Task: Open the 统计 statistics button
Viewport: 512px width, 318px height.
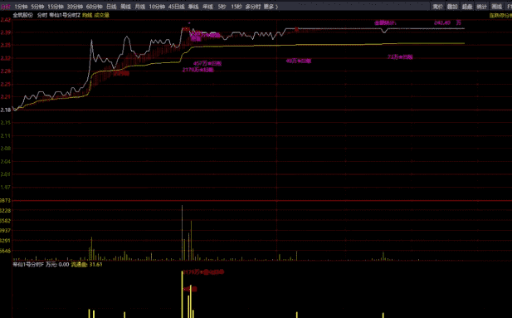Action: [x=481, y=7]
